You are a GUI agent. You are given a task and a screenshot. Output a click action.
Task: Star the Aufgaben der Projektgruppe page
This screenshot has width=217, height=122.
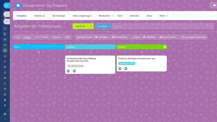point(64,27)
